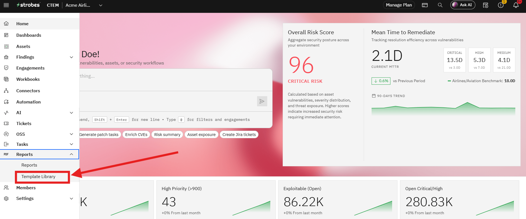Click the Connectors network icon
This screenshot has height=219, width=526.
coord(6,91)
